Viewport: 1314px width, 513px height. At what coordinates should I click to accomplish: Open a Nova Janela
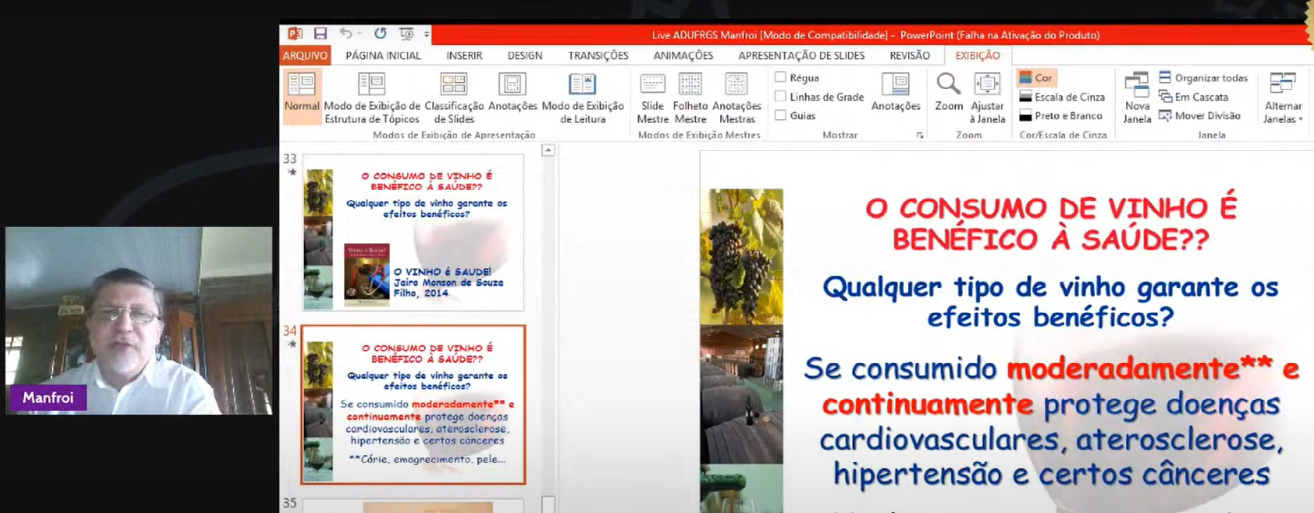[1137, 96]
